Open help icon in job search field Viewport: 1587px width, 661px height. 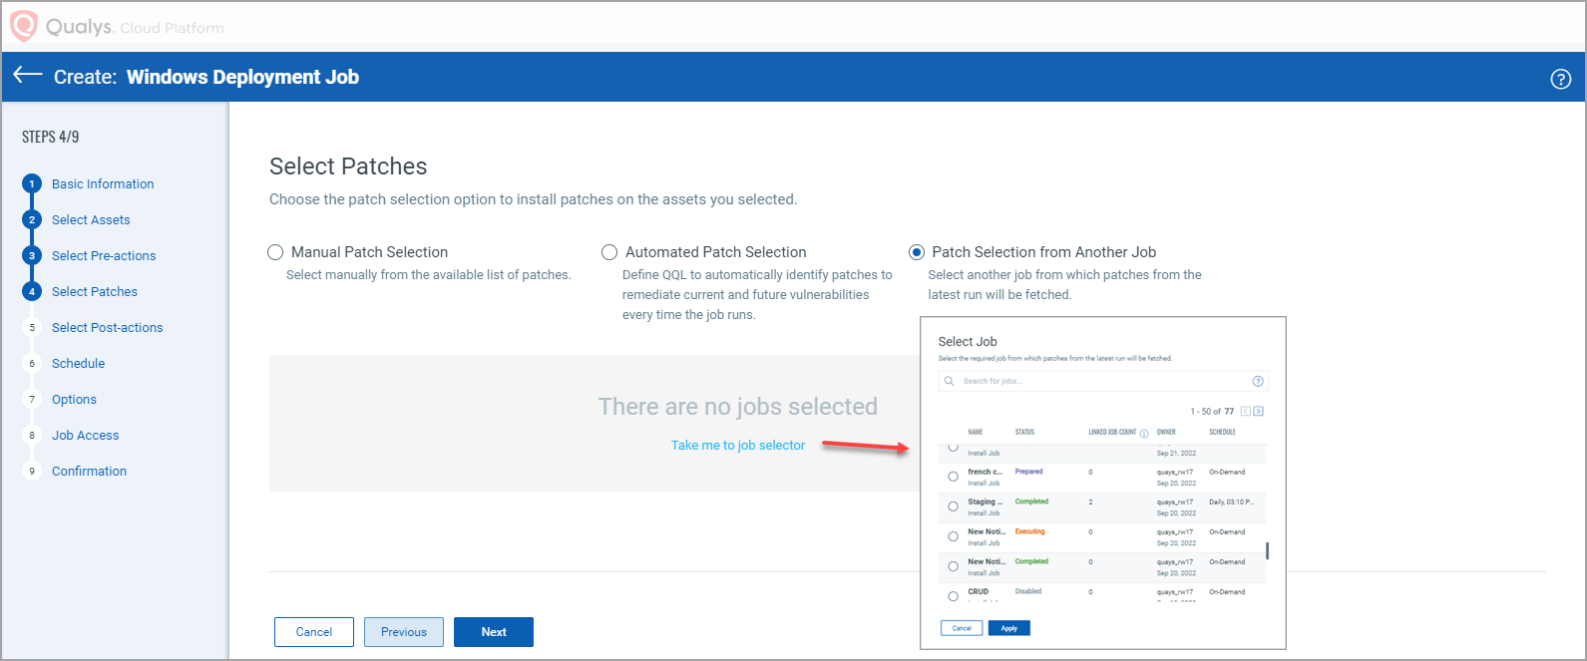[x=1258, y=381]
